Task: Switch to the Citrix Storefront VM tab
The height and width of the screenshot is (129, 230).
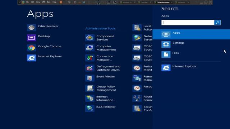Action: coord(163,2)
